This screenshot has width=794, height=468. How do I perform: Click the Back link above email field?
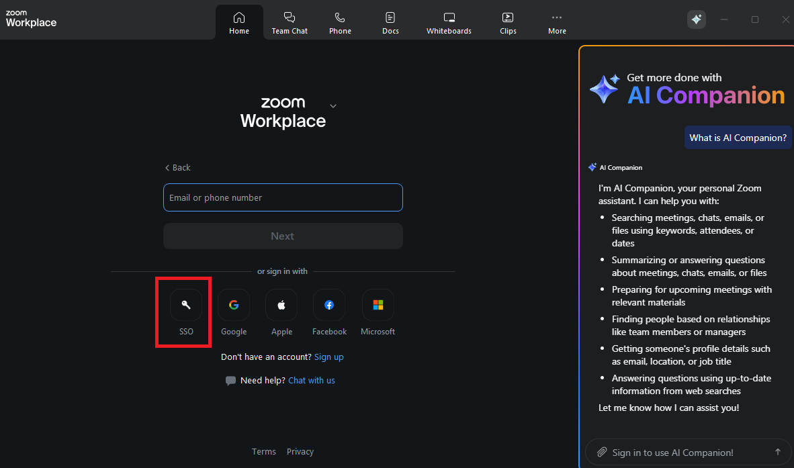[x=178, y=168]
